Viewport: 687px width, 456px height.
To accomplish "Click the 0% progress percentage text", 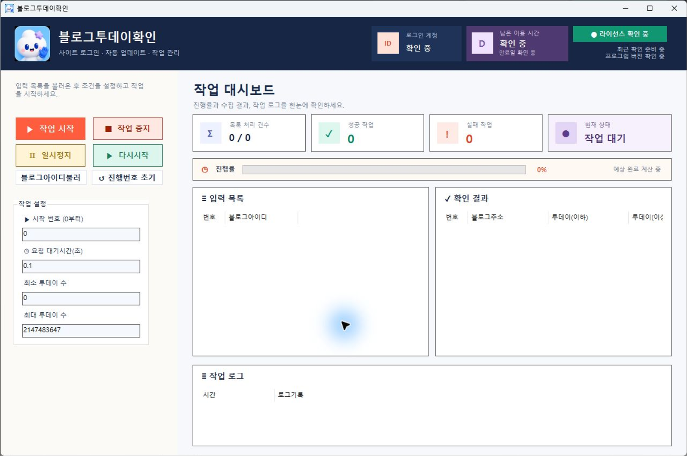I will coord(542,170).
